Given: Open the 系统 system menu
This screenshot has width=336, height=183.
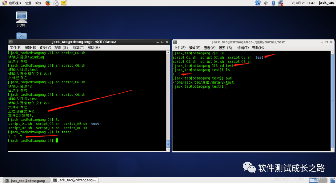Looking at the screenshot, I should (38, 3).
